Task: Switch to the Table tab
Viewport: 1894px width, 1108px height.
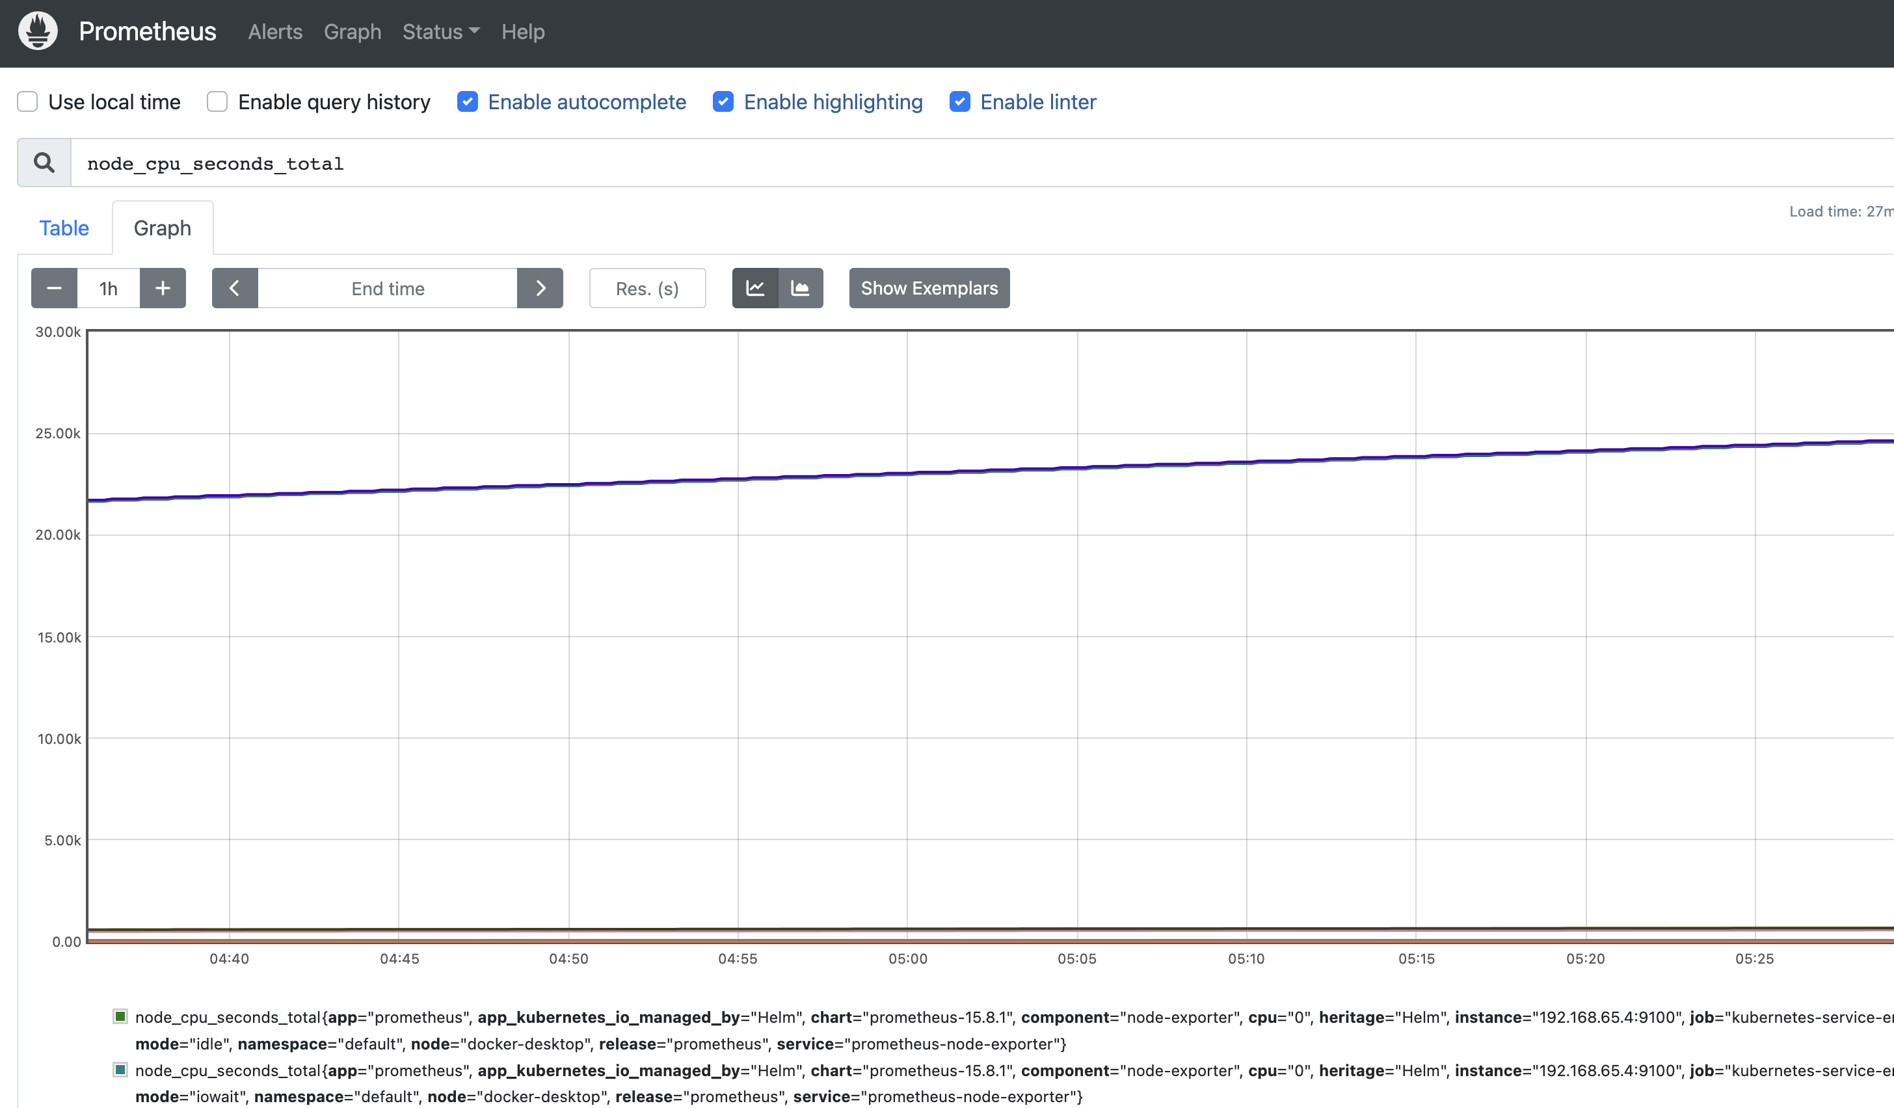Action: (64, 228)
